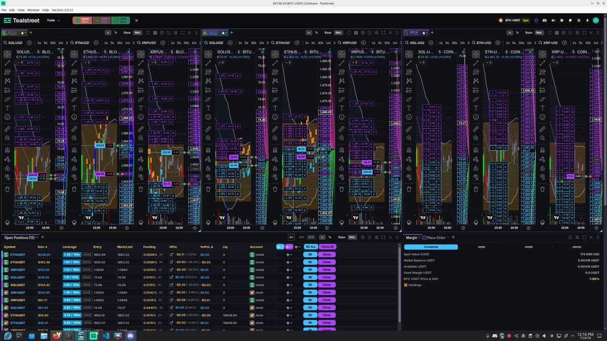Toggle Not. in first chart panel header

[x=138, y=32]
